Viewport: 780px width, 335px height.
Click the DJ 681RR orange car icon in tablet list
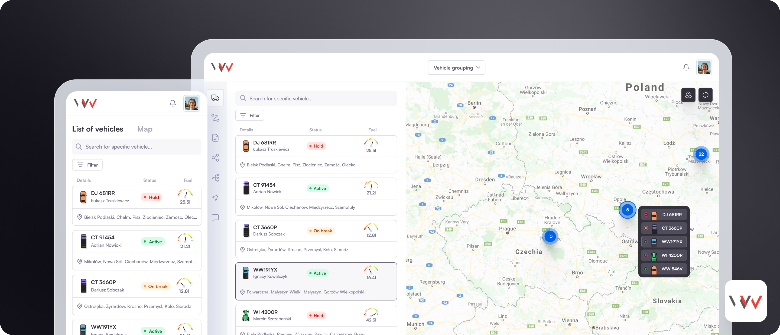[x=246, y=146]
